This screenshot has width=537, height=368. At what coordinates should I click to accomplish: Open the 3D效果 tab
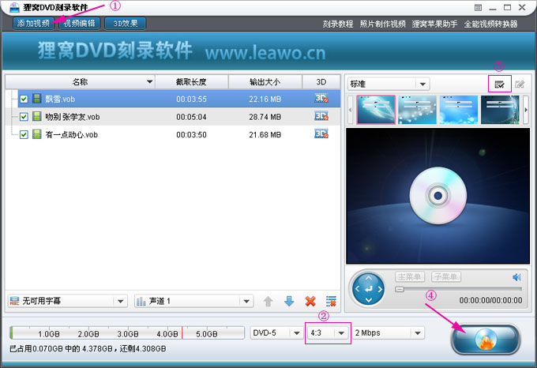pyautogui.click(x=125, y=23)
